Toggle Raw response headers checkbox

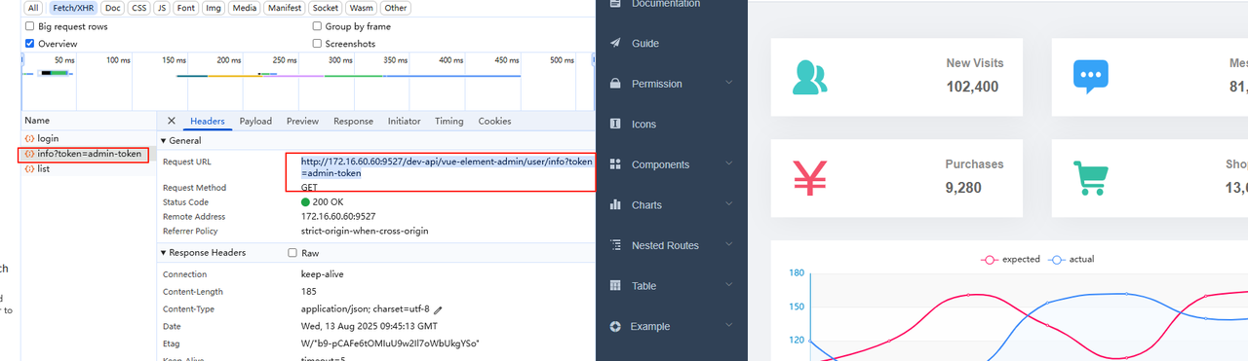(x=292, y=253)
